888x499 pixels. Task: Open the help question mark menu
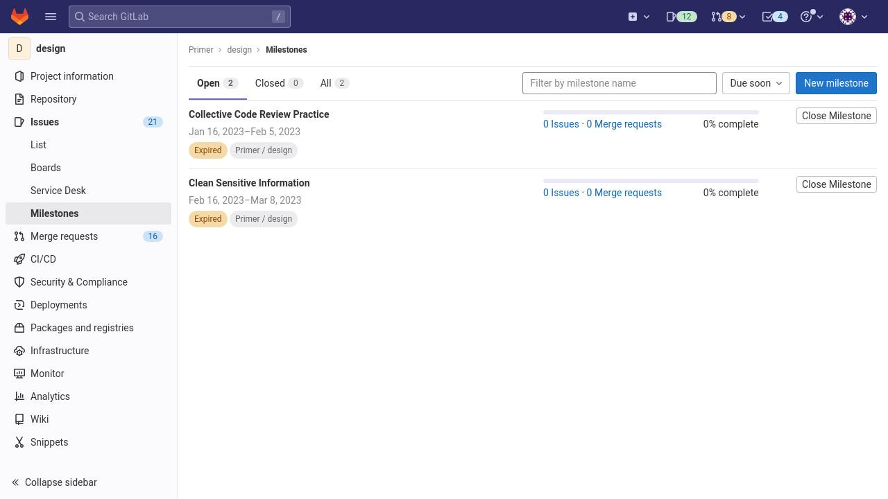coord(812,17)
